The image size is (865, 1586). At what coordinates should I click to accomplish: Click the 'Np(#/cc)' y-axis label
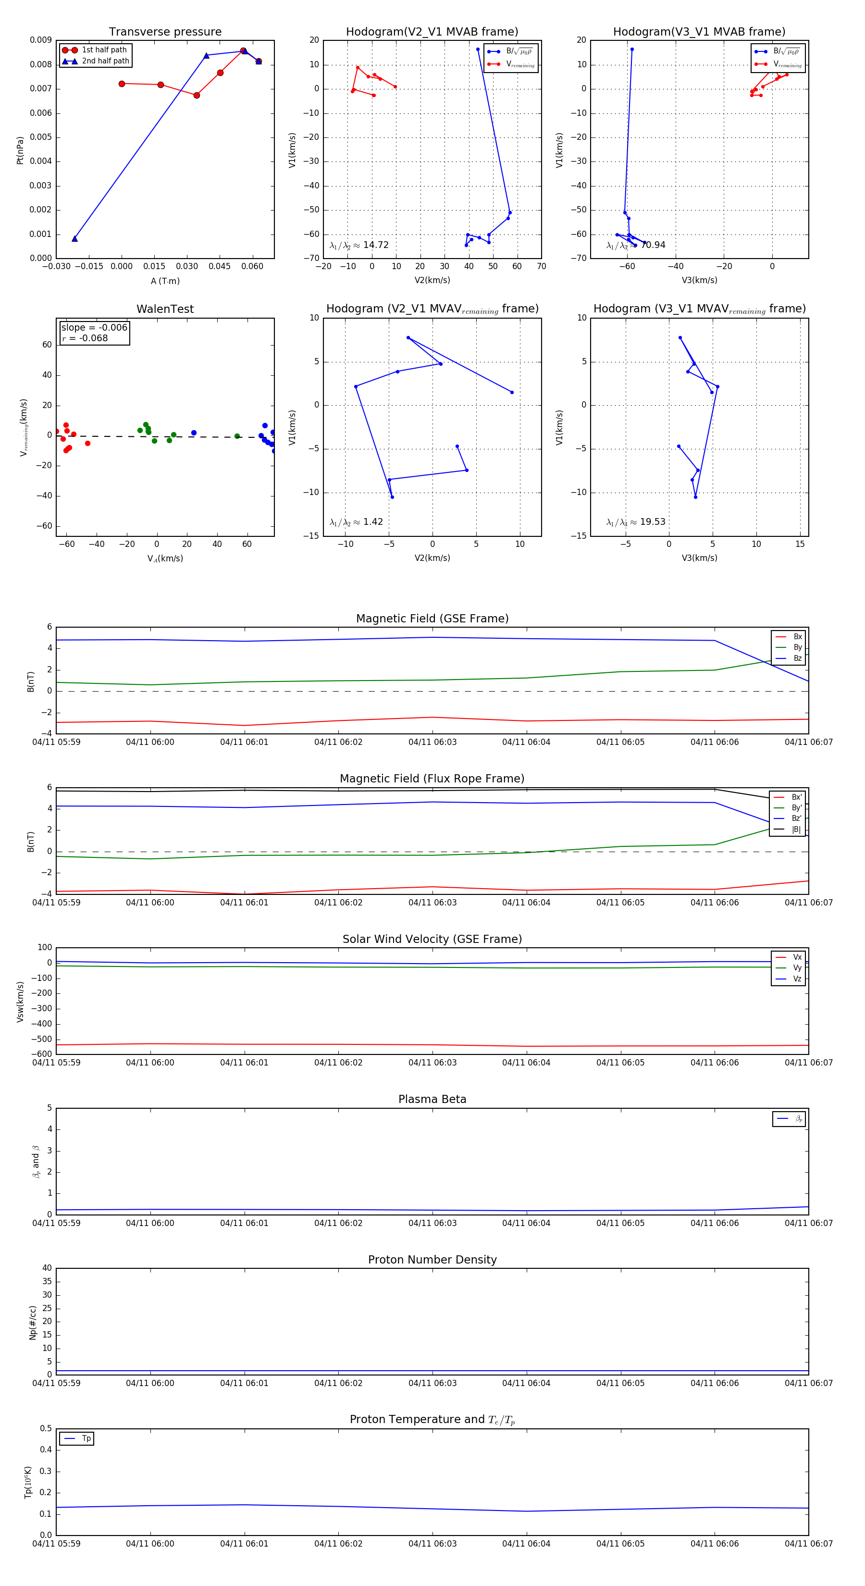tap(33, 1322)
